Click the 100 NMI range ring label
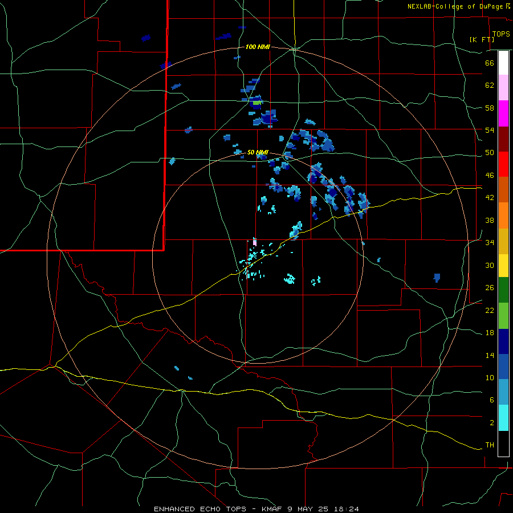 pos(258,47)
